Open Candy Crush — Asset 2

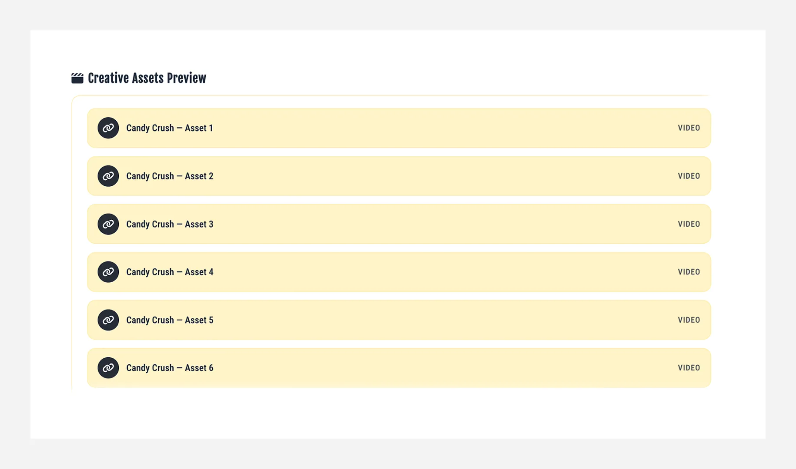click(170, 176)
